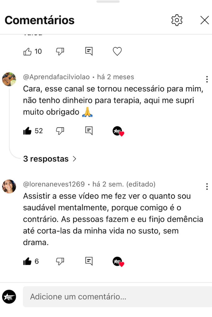
Task: Unlike the comment with 52 likes
Action: 28,131
